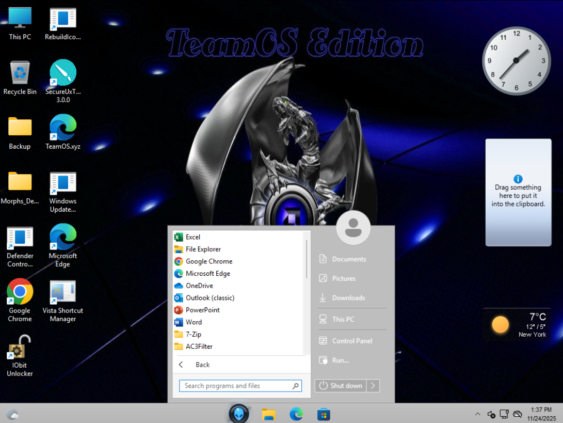
Task: Open Vista Shortcut Manager desktop icon
Action: [62, 294]
